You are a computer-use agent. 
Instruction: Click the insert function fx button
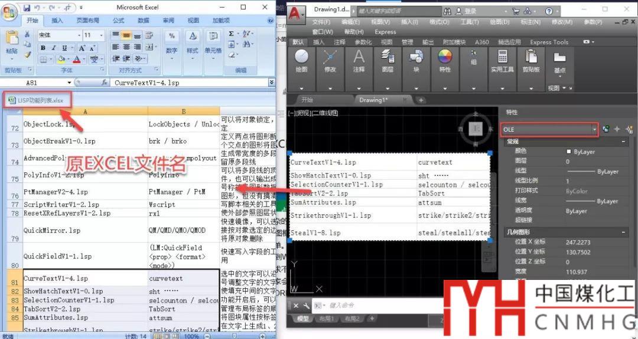(104, 83)
